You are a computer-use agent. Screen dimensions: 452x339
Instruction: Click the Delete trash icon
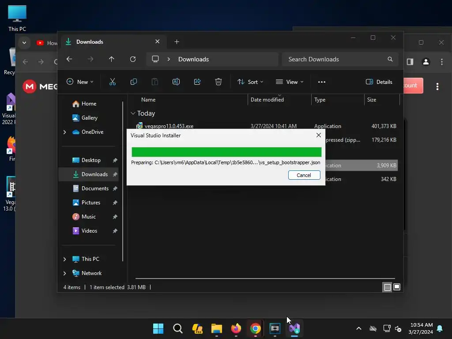(x=218, y=82)
